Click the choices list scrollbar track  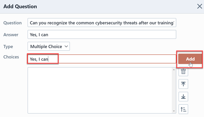[174, 90]
